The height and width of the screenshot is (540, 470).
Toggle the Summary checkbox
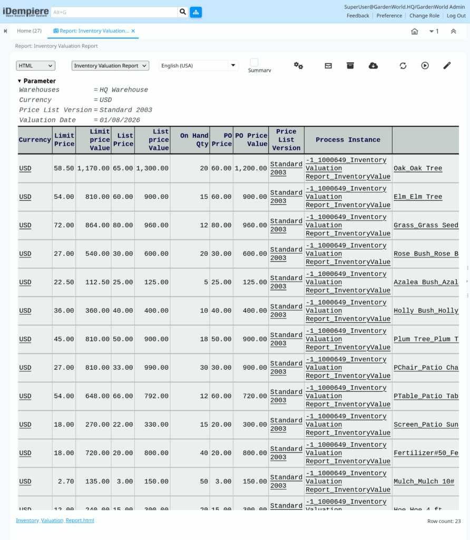(x=254, y=62)
